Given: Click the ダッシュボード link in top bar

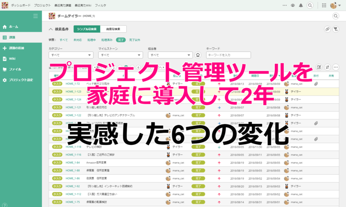Looking at the screenshot, I should (21, 5).
